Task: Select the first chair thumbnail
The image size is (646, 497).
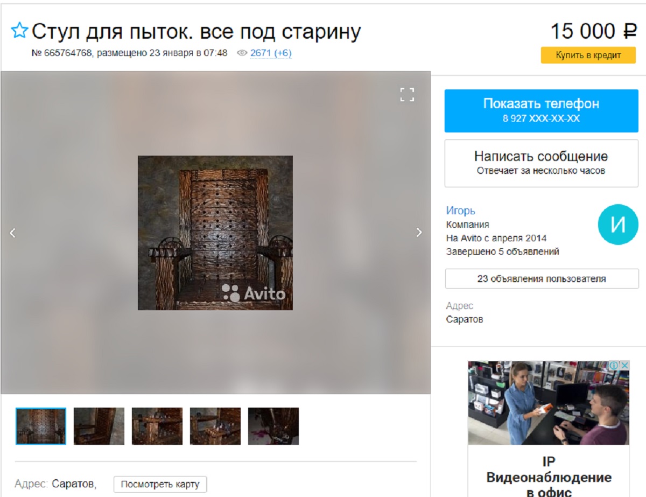Action: (x=41, y=426)
